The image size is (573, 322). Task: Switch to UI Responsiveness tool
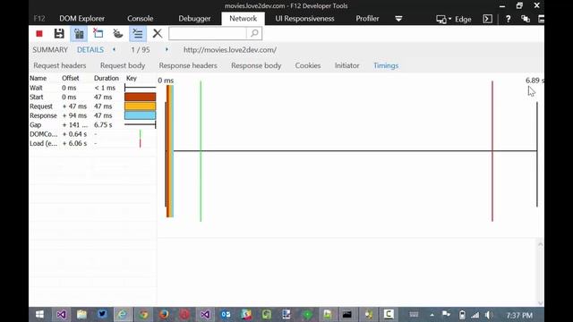tap(304, 19)
